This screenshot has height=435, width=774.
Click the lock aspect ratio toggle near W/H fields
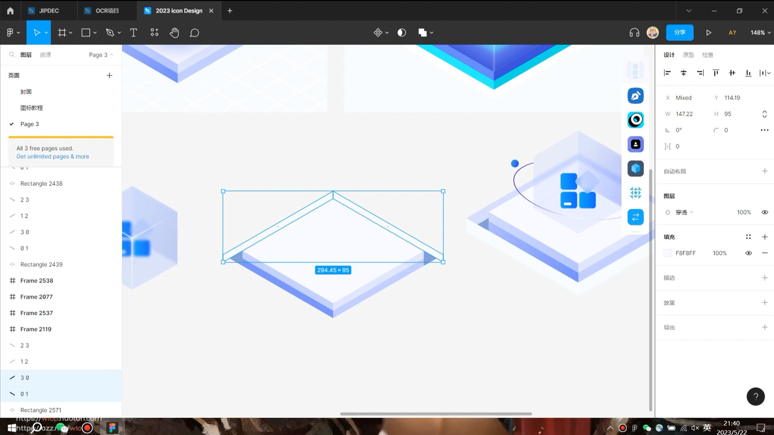(764, 114)
